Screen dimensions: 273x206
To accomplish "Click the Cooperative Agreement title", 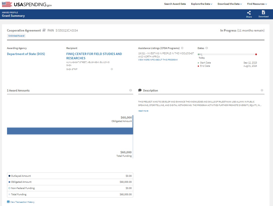I will pos(24,30).
